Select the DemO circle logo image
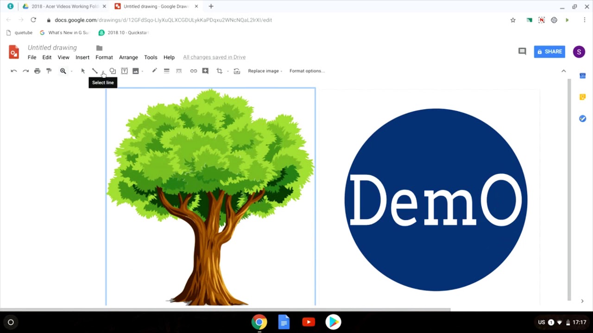Viewport: 593px width, 333px height. click(435, 200)
